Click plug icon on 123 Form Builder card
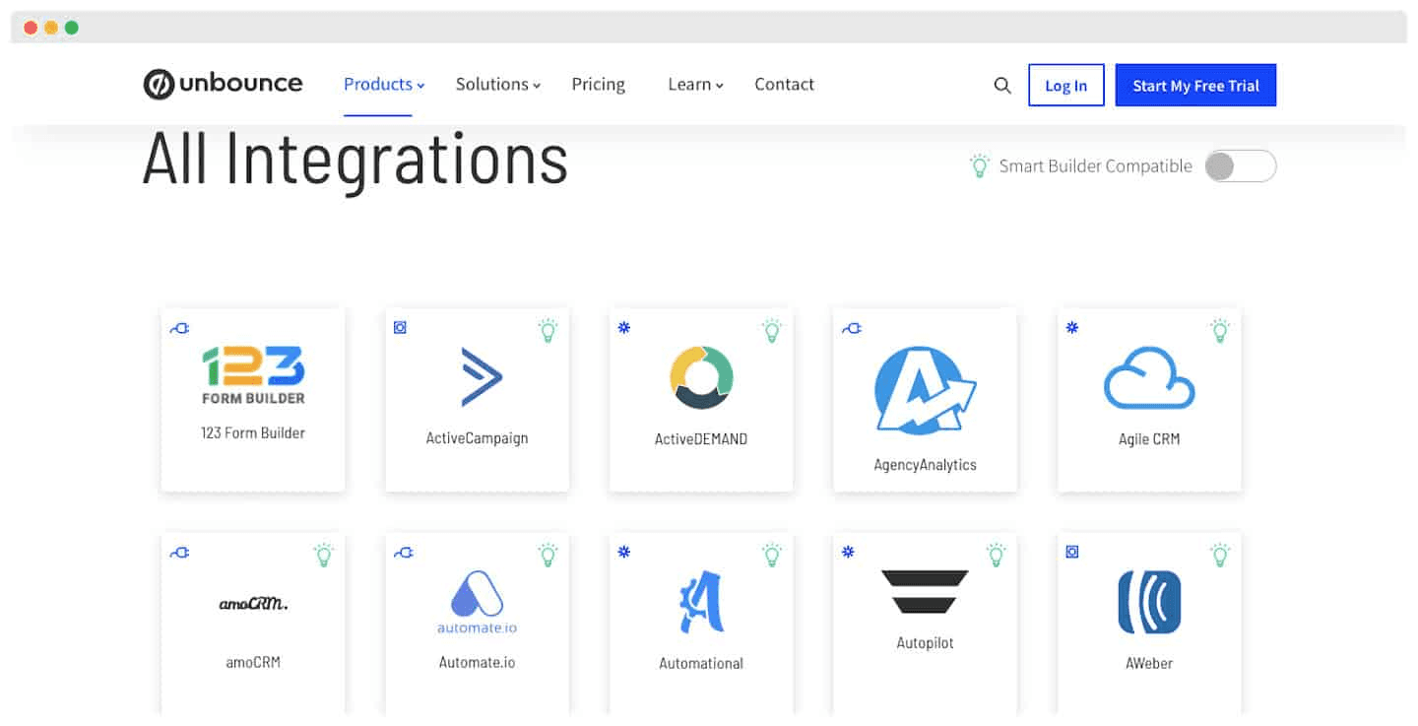Viewport: 1418px width, 726px height. [179, 328]
